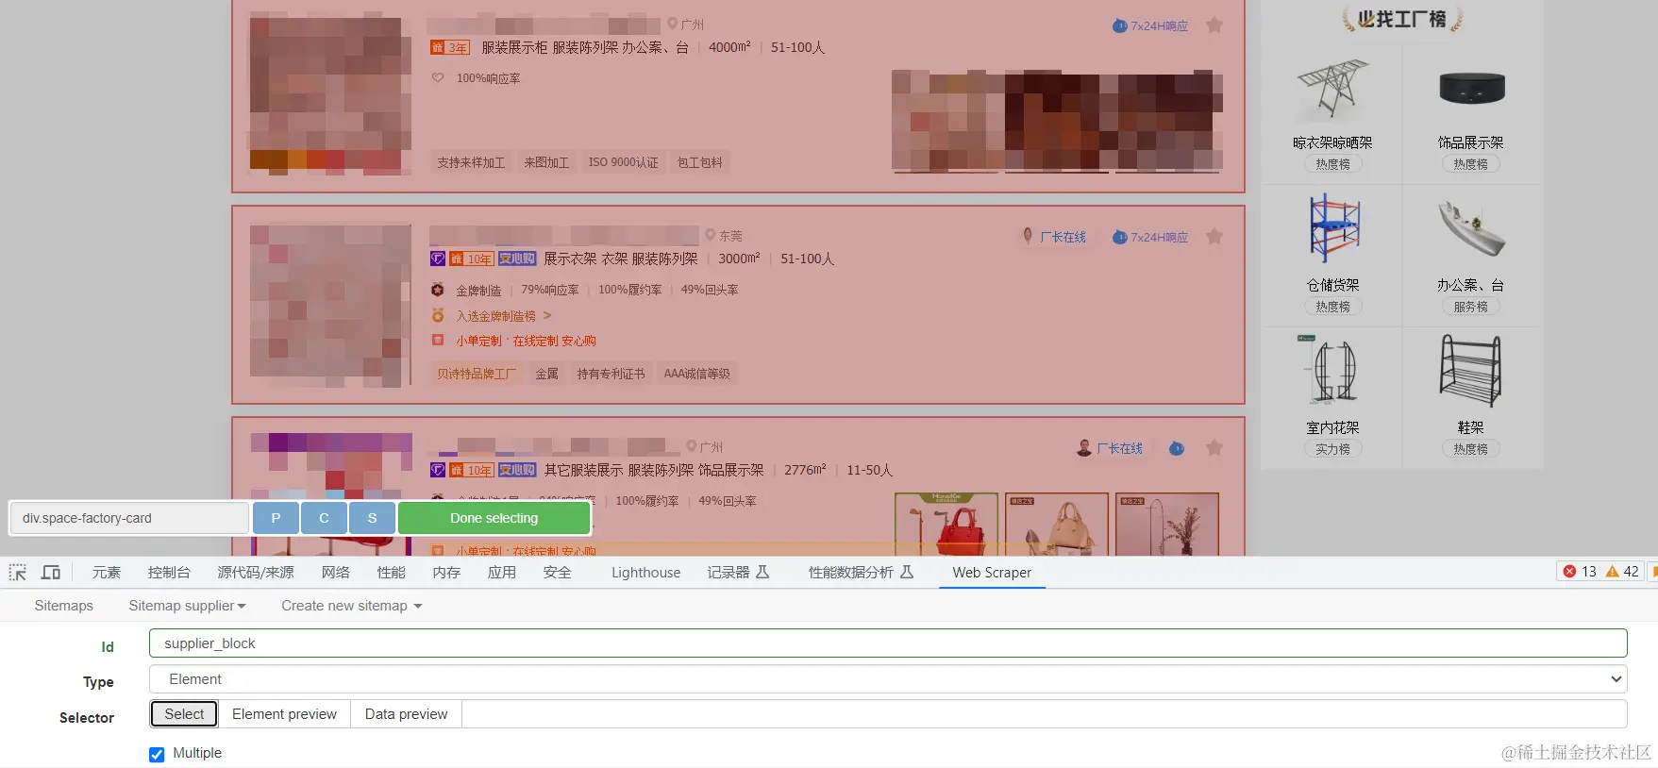Open the DevTools error count badge showing 13
This screenshot has width=1658, height=768.
(x=1580, y=571)
